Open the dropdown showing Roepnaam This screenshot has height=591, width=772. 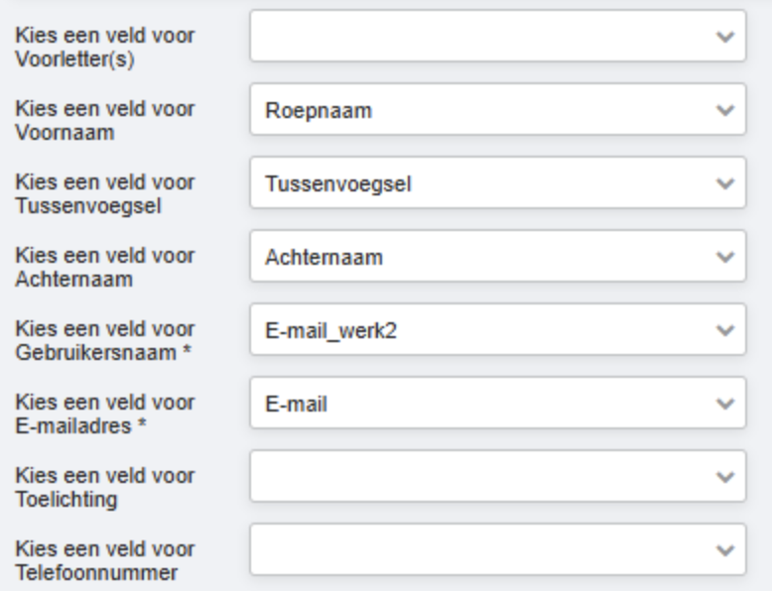496,109
